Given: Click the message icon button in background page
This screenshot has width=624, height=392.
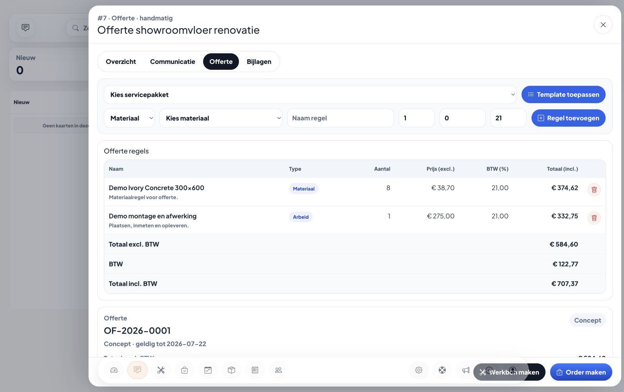Looking at the screenshot, I should (x=25, y=28).
